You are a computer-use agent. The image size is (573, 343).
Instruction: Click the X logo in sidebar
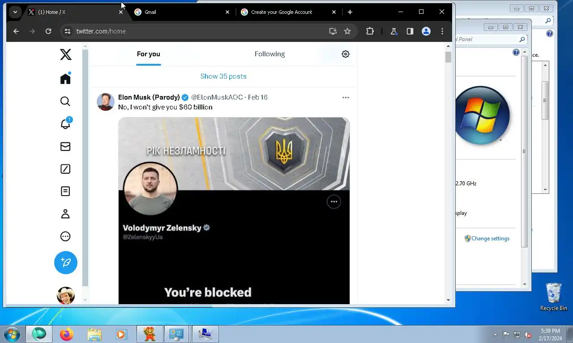65,54
